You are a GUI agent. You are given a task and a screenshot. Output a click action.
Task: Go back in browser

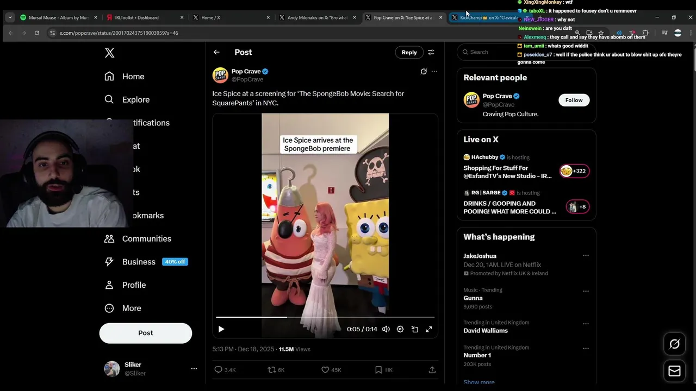point(11,33)
